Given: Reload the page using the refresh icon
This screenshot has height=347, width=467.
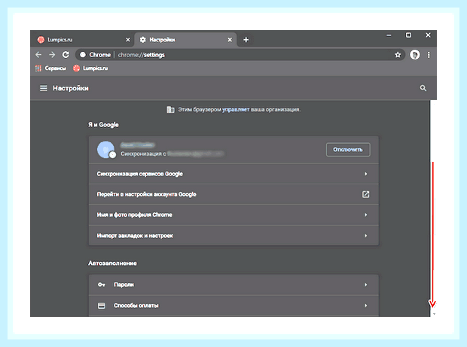Looking at the screenshot, I should tap(66, 55).
